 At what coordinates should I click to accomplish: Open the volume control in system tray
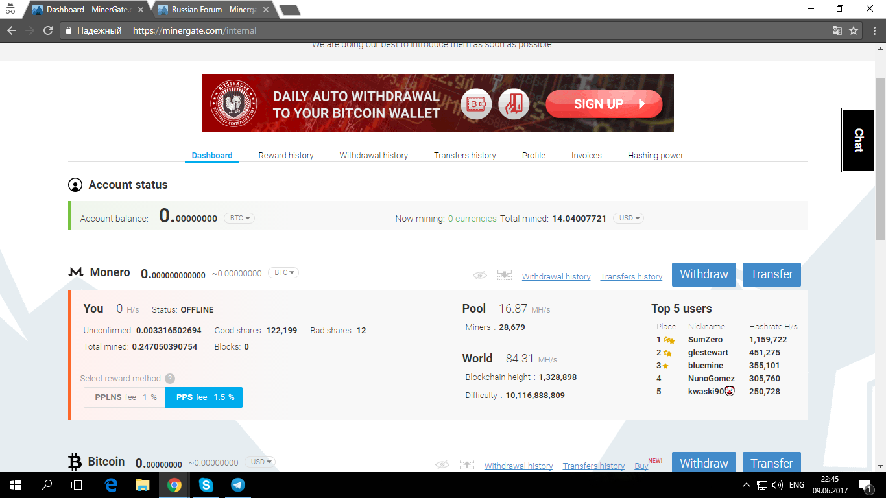point(778,484)
